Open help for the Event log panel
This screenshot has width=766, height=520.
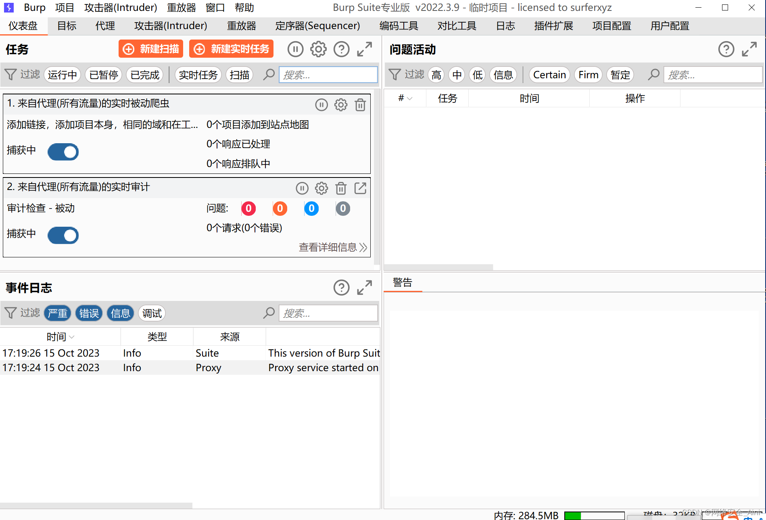(x=341, y=288)
